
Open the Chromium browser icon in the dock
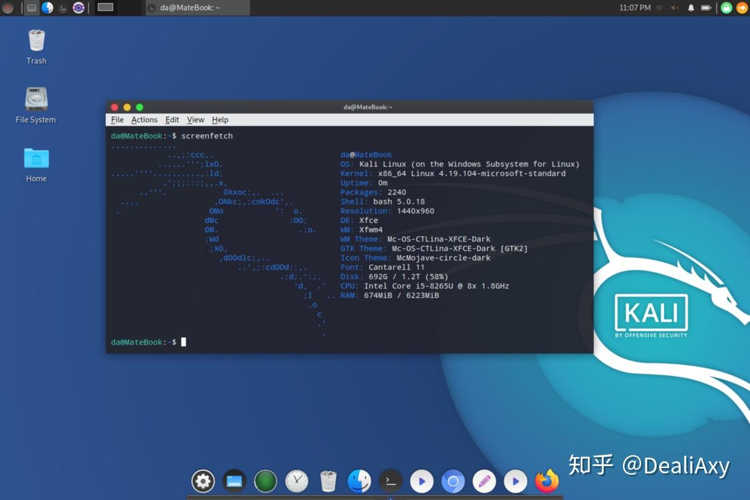point(453,481)
